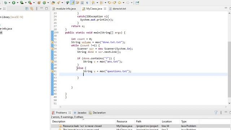Screen dimensions: 231x130
Task: Click warning marker at line 32
Action: pos(52,42)
